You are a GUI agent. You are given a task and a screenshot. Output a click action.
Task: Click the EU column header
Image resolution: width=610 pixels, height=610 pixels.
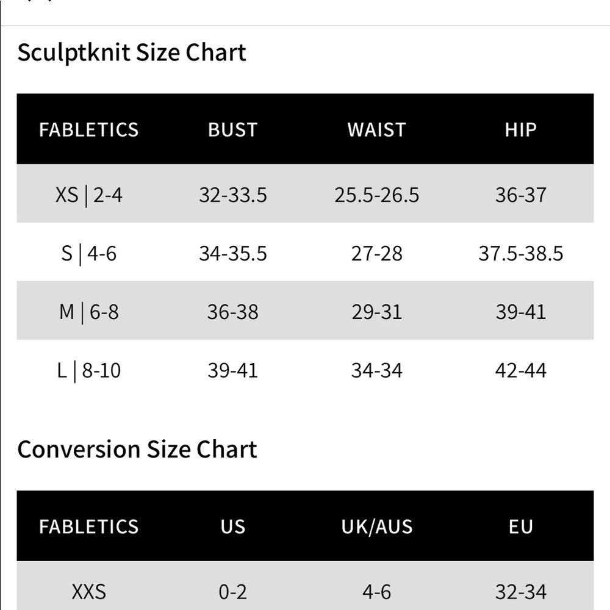coord(520,526)
